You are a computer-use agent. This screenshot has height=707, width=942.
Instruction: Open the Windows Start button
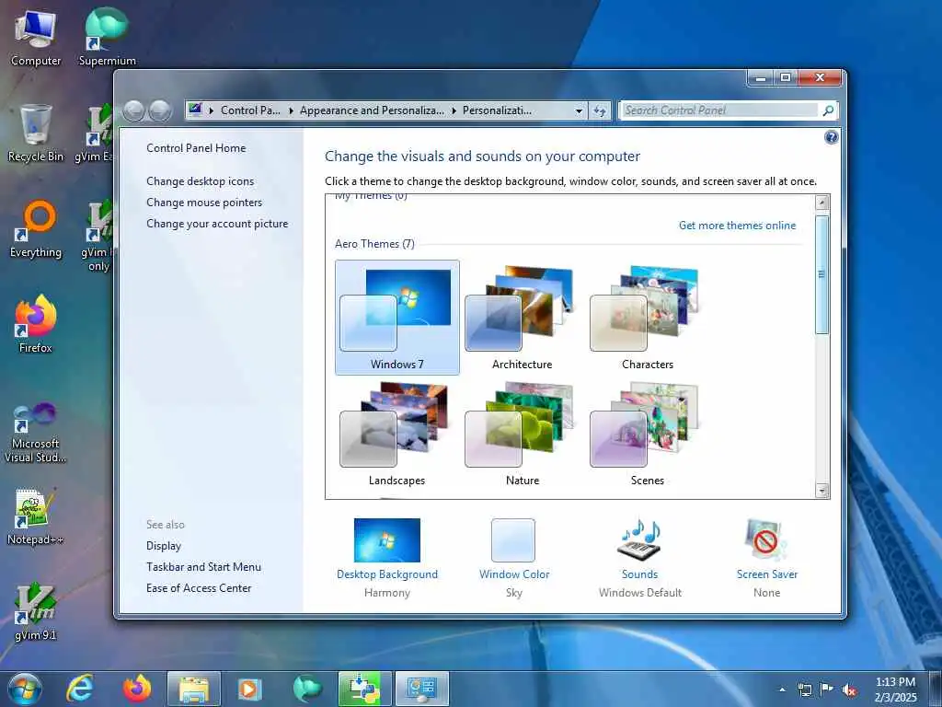click(25, 689)
